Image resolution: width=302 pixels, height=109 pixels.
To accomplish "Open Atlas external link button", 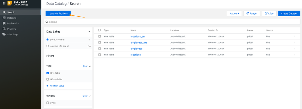I will pyautogui.click(x=269, y=14).
